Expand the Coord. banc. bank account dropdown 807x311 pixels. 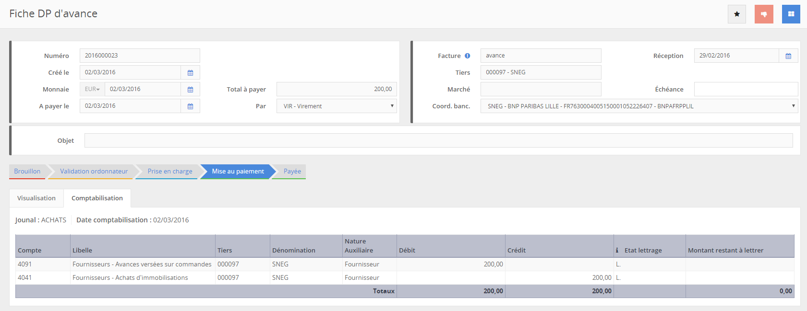tap(638, 106)
